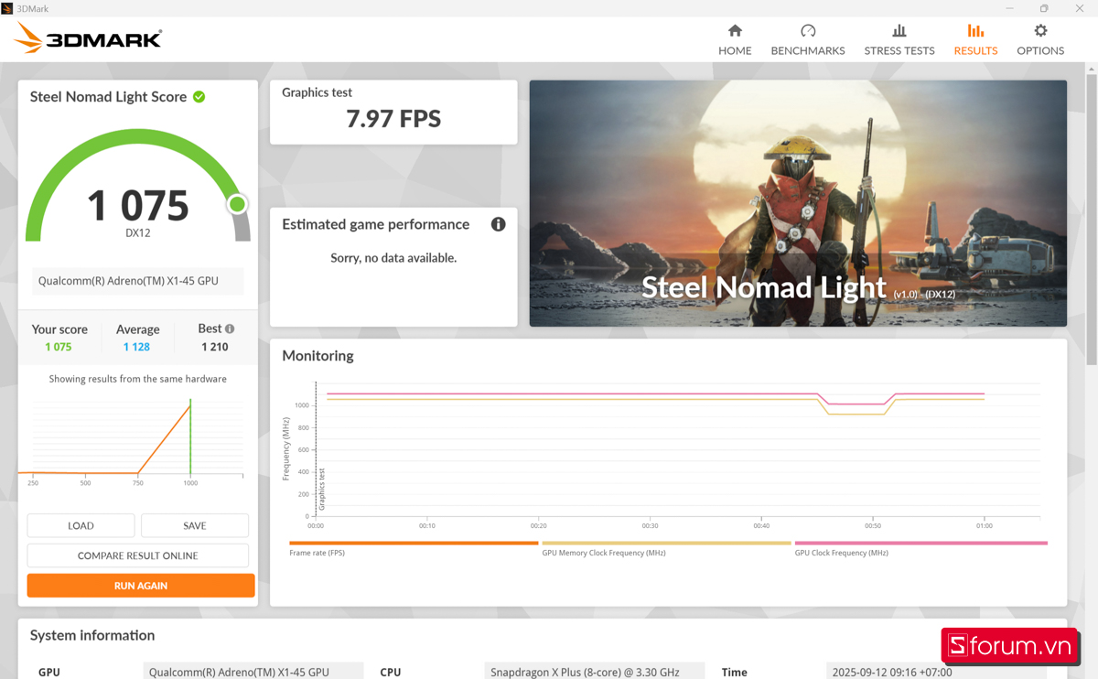Click the Average score 1 128
The image size is (1098, 679).
click(x=137, y=347)
